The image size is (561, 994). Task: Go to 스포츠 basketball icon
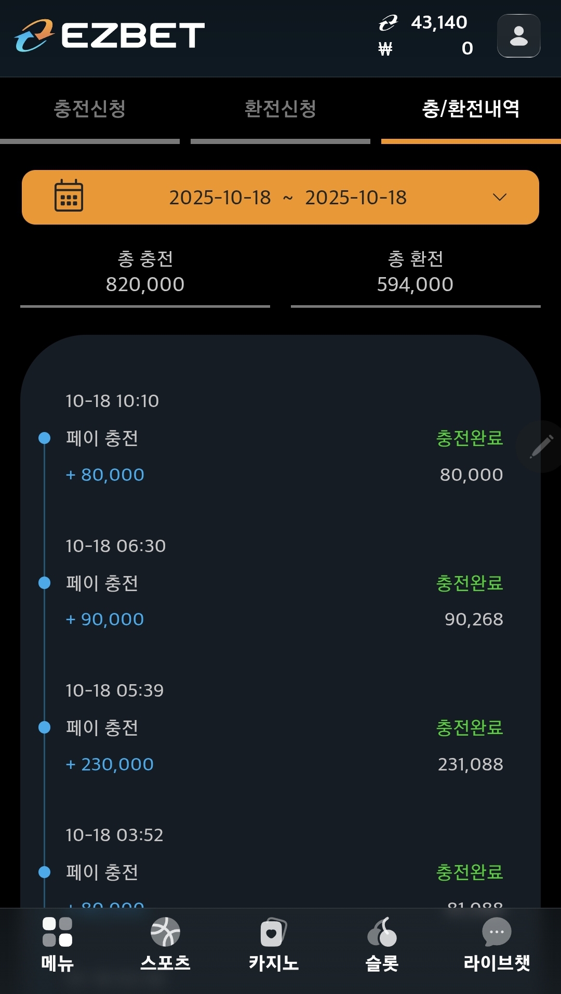point(165,932)
